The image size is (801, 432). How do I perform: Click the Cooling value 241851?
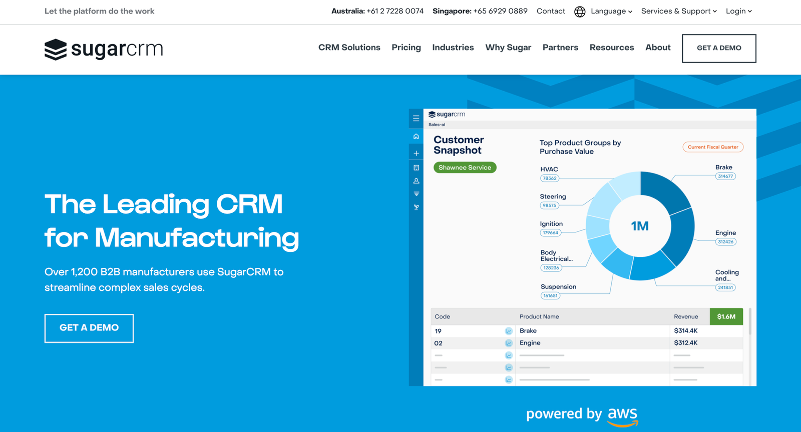click(725, 288)
